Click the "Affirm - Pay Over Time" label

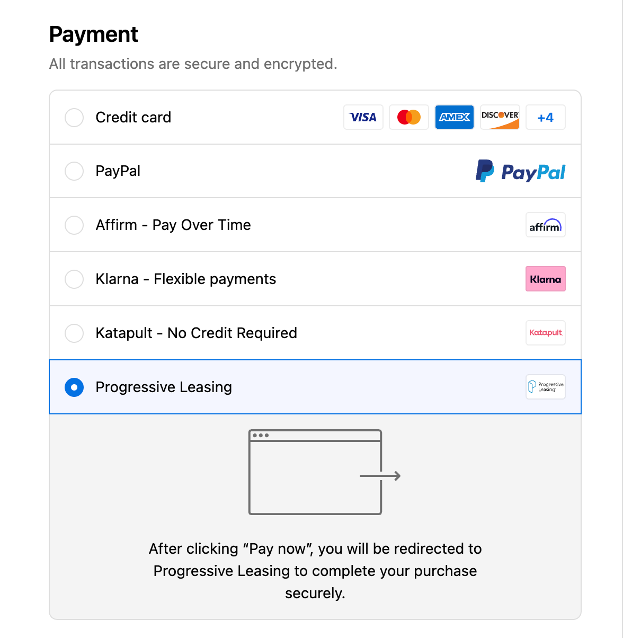click(x=173, y=225)
